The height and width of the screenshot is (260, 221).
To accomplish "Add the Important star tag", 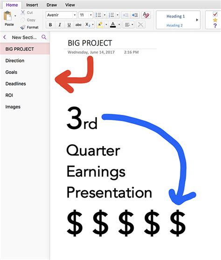I will (215, 20).
